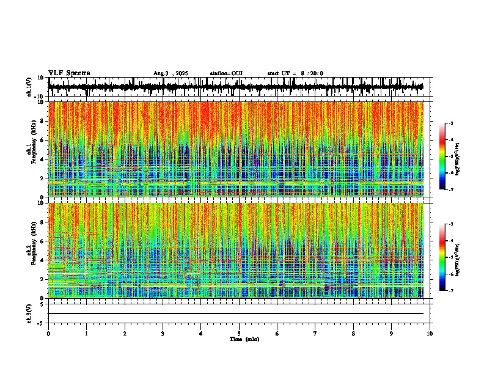Image resolution: width=484 pixels, height=374 pixels.
Task: Click the '4' tick on the time axis
Action: coord(200,334)
